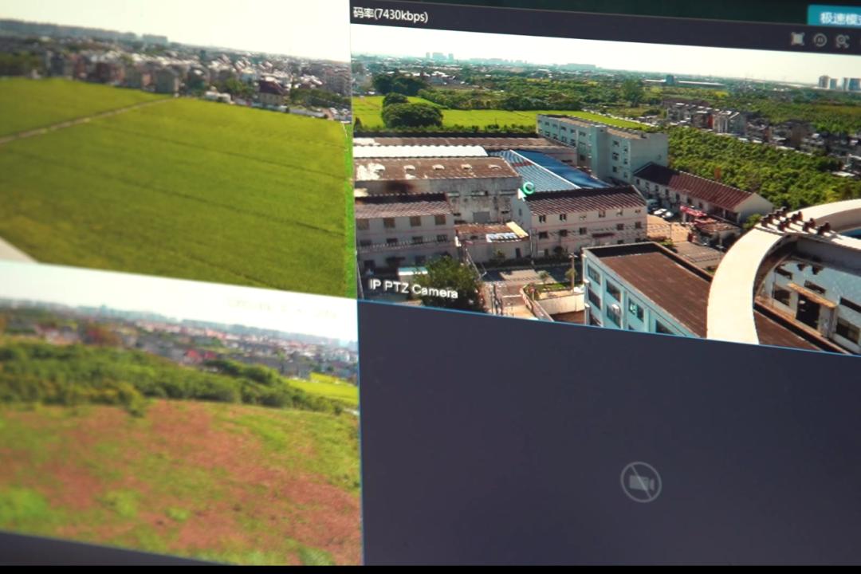861x574 pixels.
Task: Click the circular pause icon in camera header
Action: (820, 40)
